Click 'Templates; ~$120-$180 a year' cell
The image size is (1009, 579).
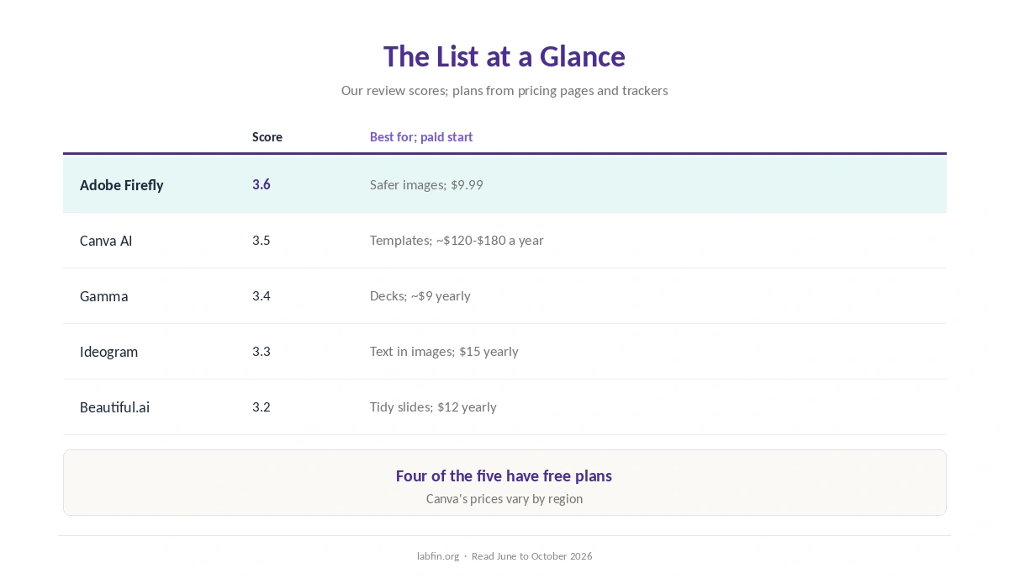click(457, 240)
